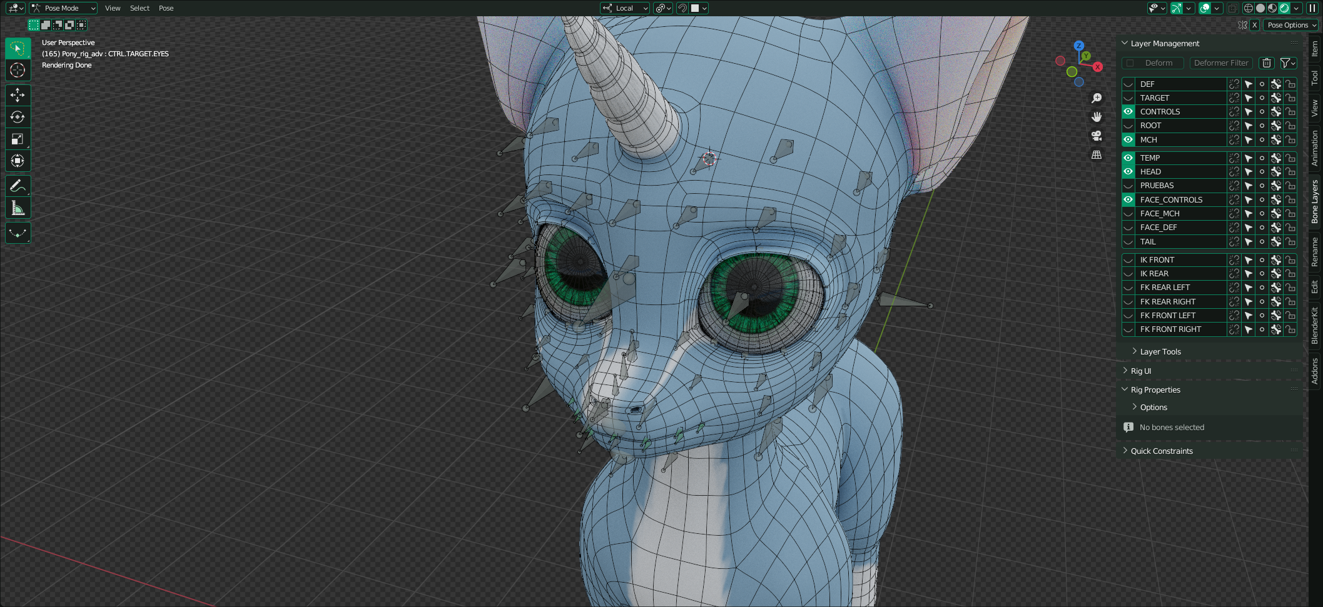
Task: Expand the Quick Constraints panel
Action: (x=1125, y=451)
